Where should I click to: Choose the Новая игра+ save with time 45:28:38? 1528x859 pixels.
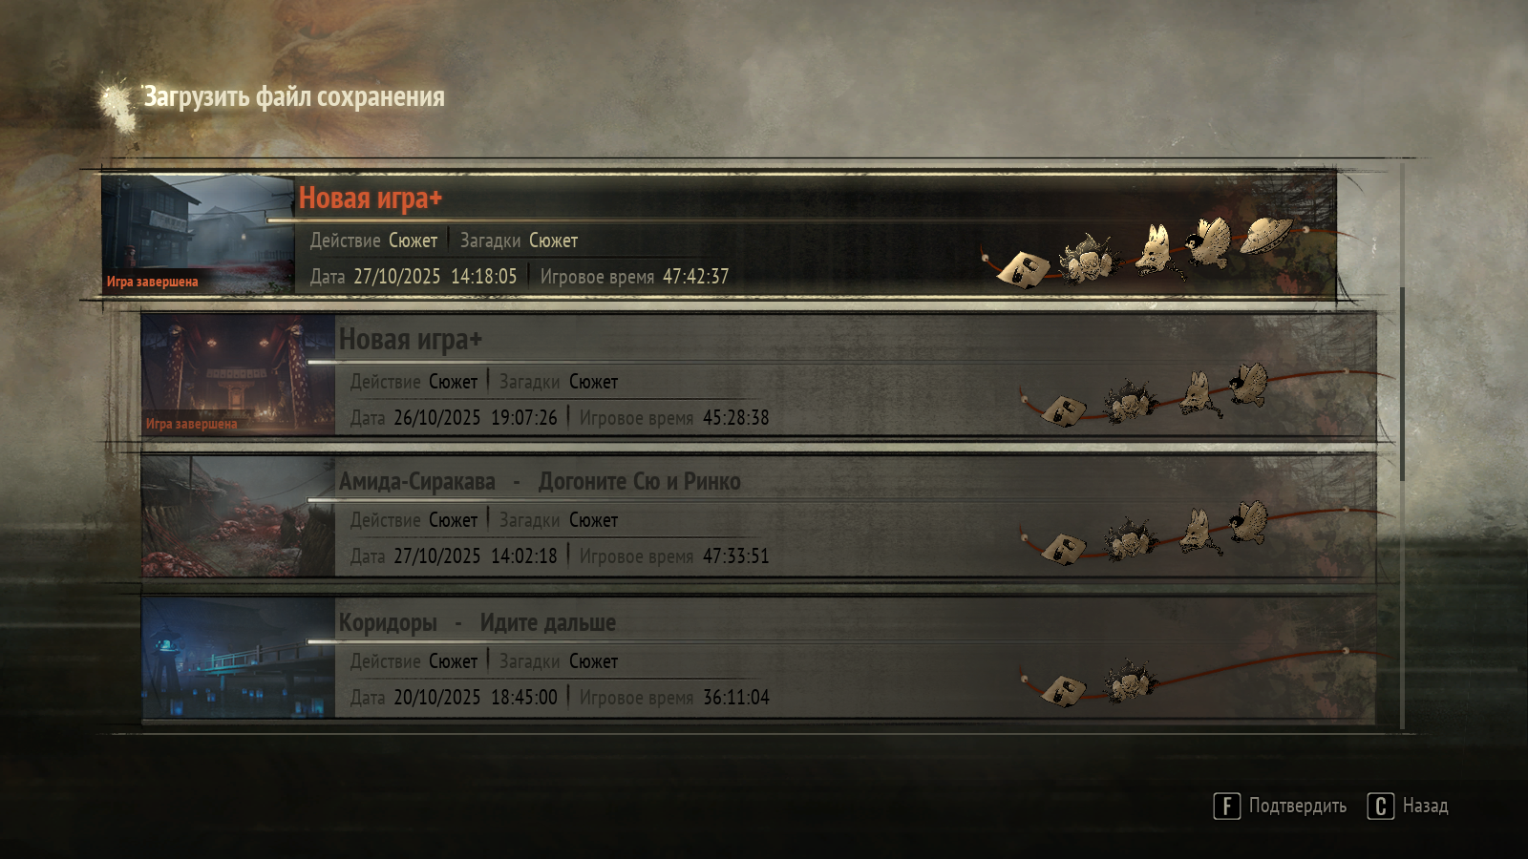759,376
